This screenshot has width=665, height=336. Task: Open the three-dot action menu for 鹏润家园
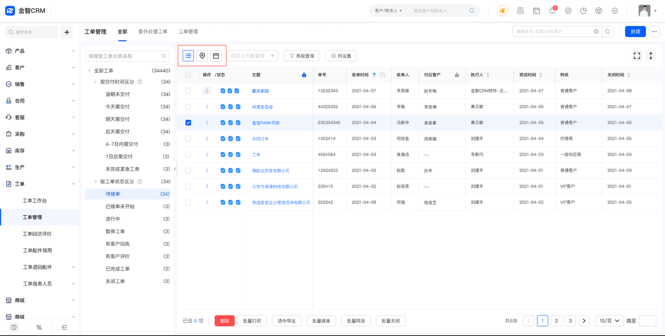click(207, 91)
